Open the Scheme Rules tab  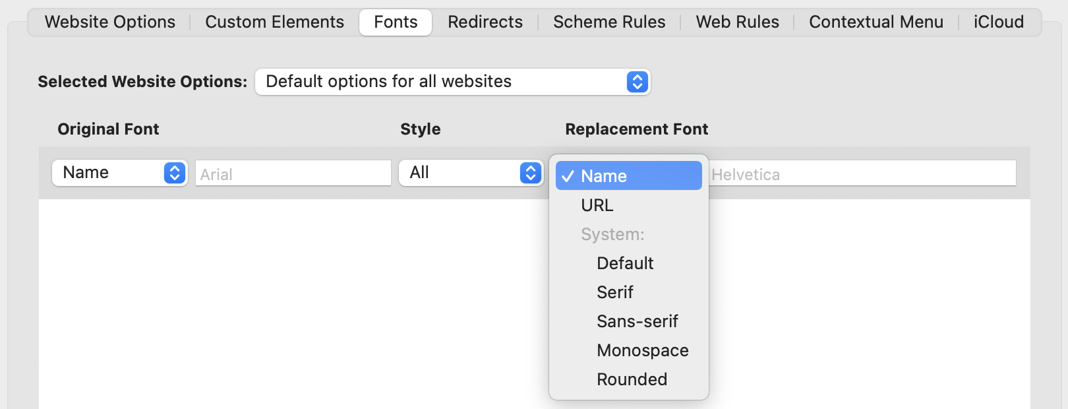609,22
